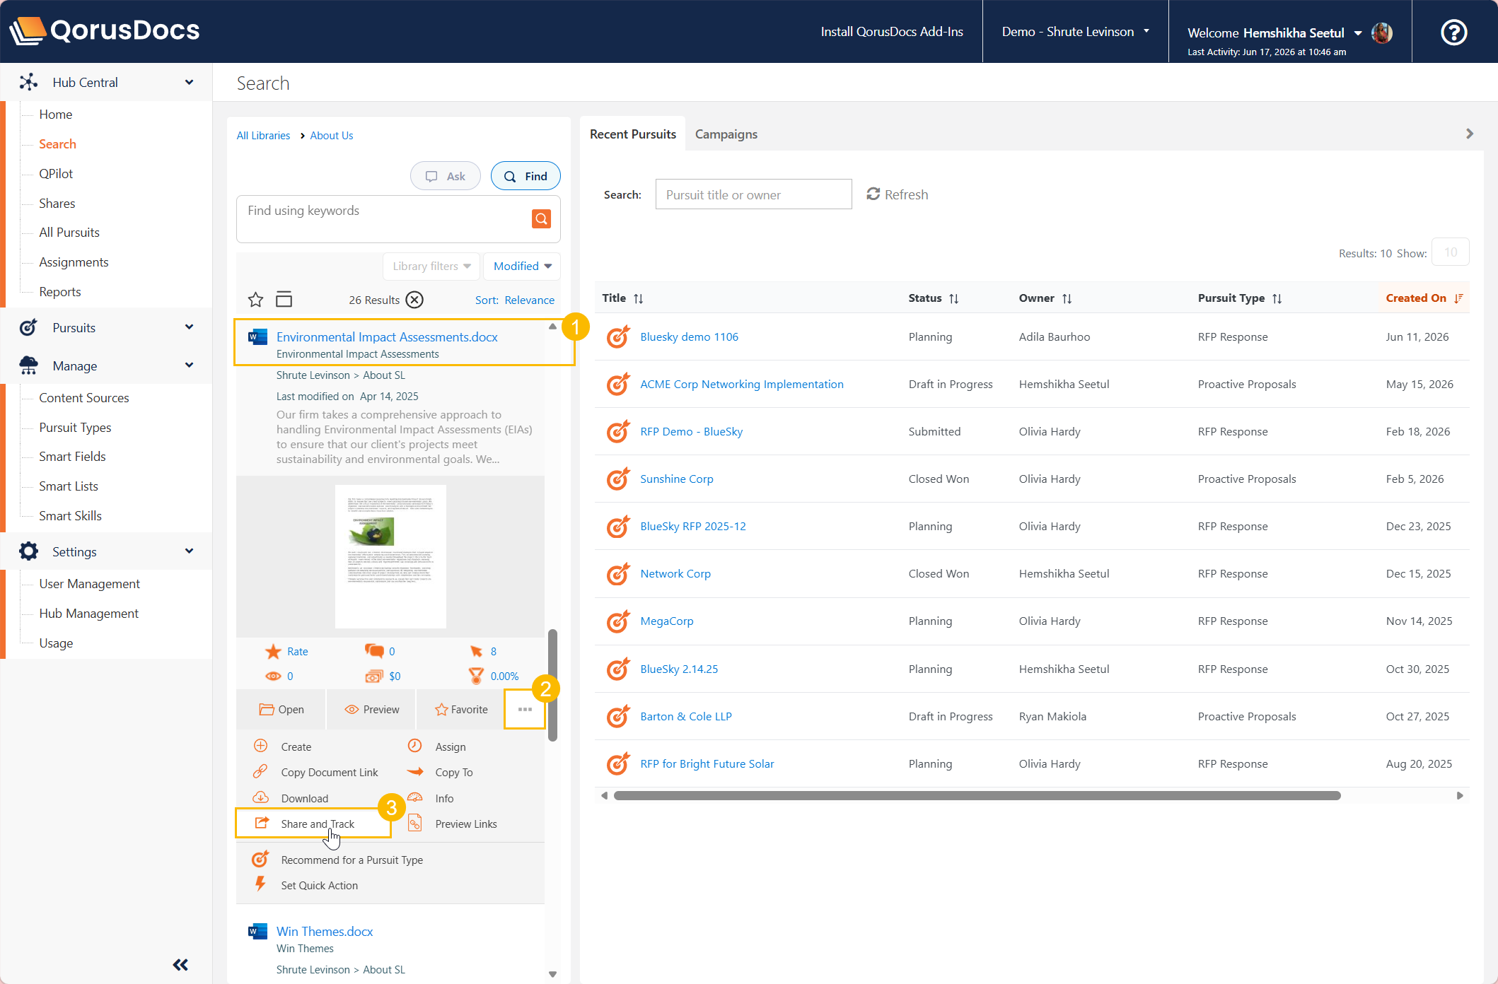Screen dimensions: 1498x984
Task: Expand the Demo - Shrute Levinson hub dropdown
Action: pyautogui.click(x=1075, y=32)
